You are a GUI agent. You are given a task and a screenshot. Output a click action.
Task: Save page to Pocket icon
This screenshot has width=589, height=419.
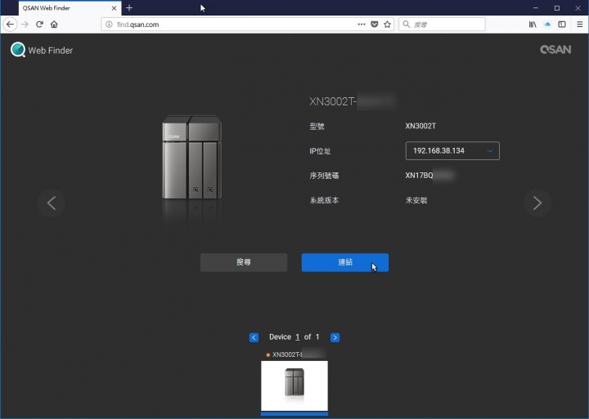375,25
